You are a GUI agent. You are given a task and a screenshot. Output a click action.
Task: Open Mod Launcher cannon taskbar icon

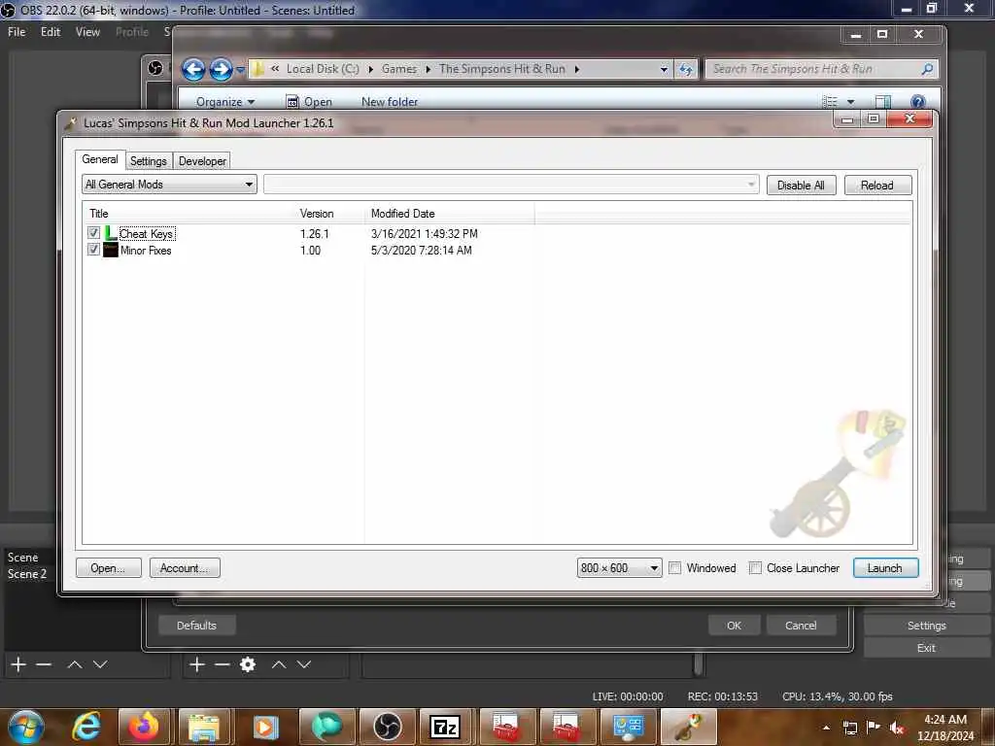pyautogui.click(x=689, y=727)
